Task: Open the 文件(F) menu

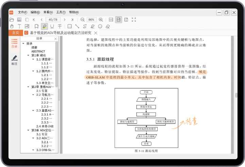Action: tap(22, 12)
